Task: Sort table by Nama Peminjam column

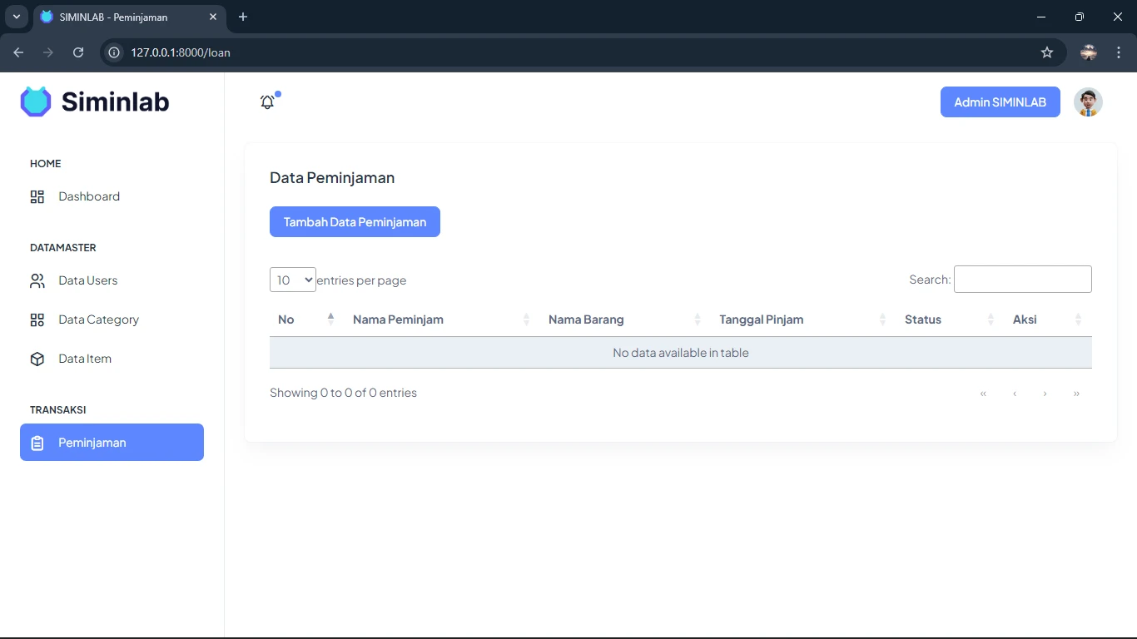Action: (398, 319)
